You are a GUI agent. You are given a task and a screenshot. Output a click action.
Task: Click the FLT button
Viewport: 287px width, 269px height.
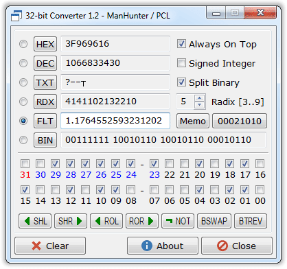(45, 121)
